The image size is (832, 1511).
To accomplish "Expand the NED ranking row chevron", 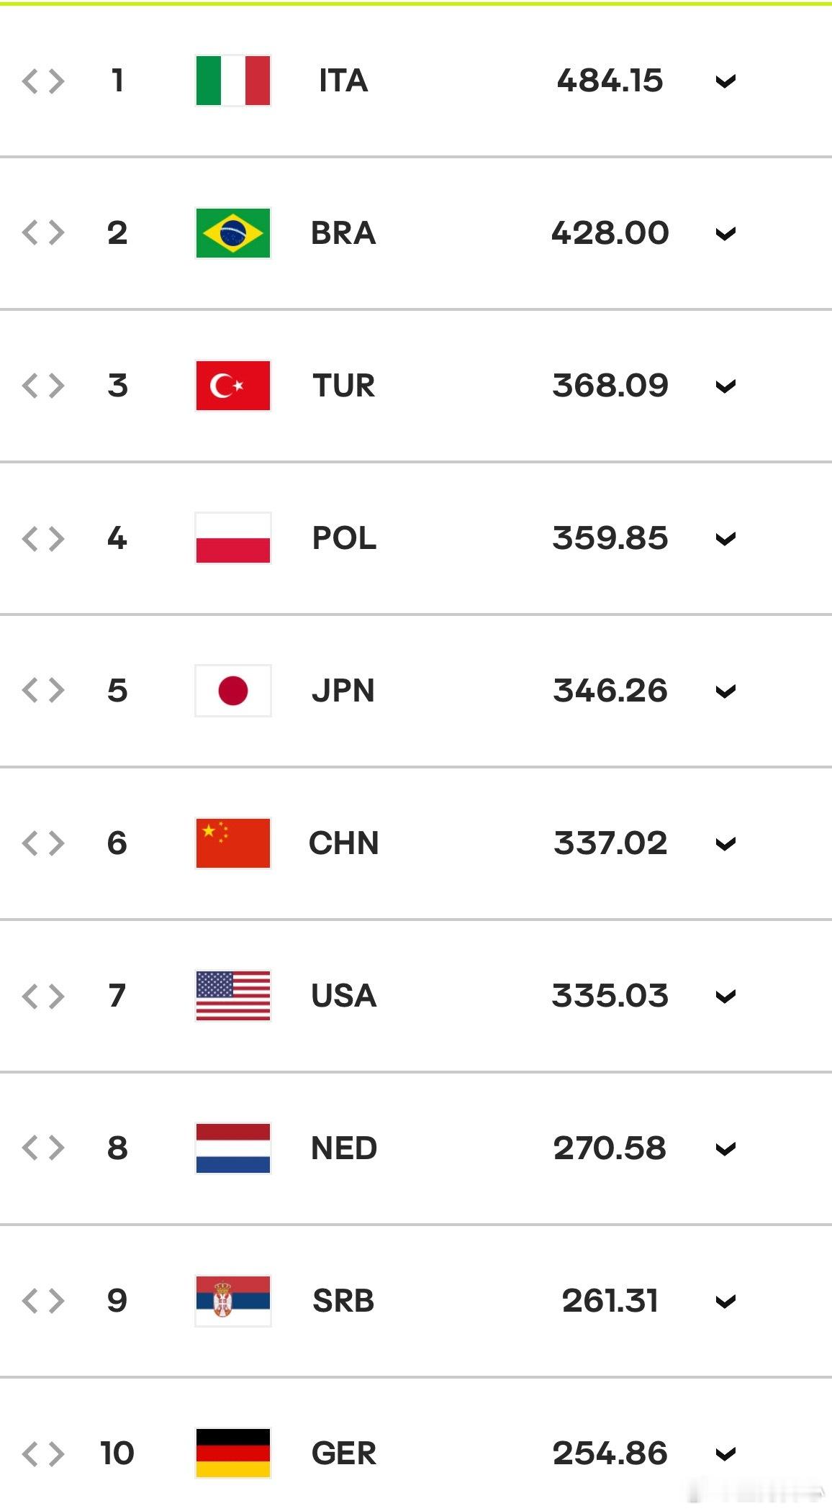I will pos(725,1149).
